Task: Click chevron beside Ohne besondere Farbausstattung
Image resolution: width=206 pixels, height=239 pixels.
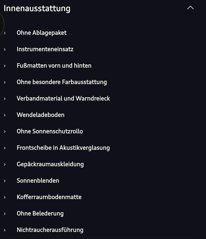Action: point(5,82)
